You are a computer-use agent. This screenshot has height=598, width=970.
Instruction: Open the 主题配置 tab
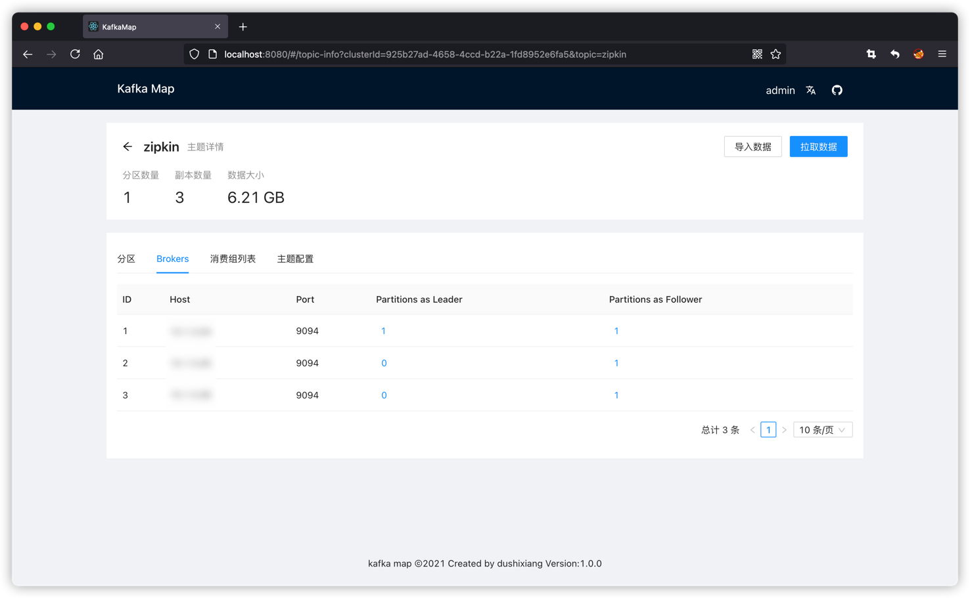295,259
